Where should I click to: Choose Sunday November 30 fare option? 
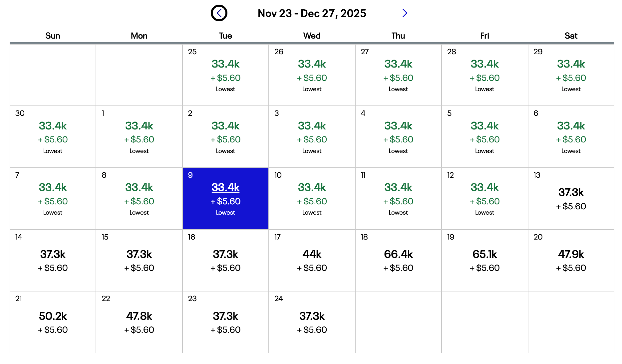[53, 137]
